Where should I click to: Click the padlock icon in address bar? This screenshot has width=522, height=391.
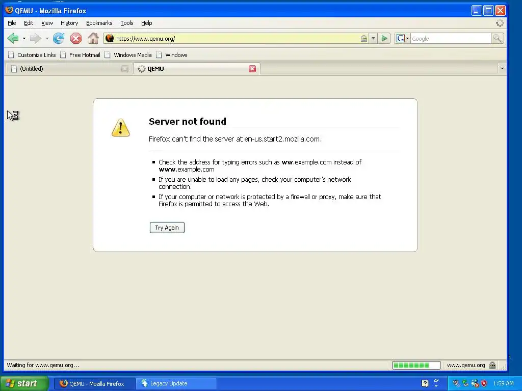pyautogui.click(x=364, y=39)
